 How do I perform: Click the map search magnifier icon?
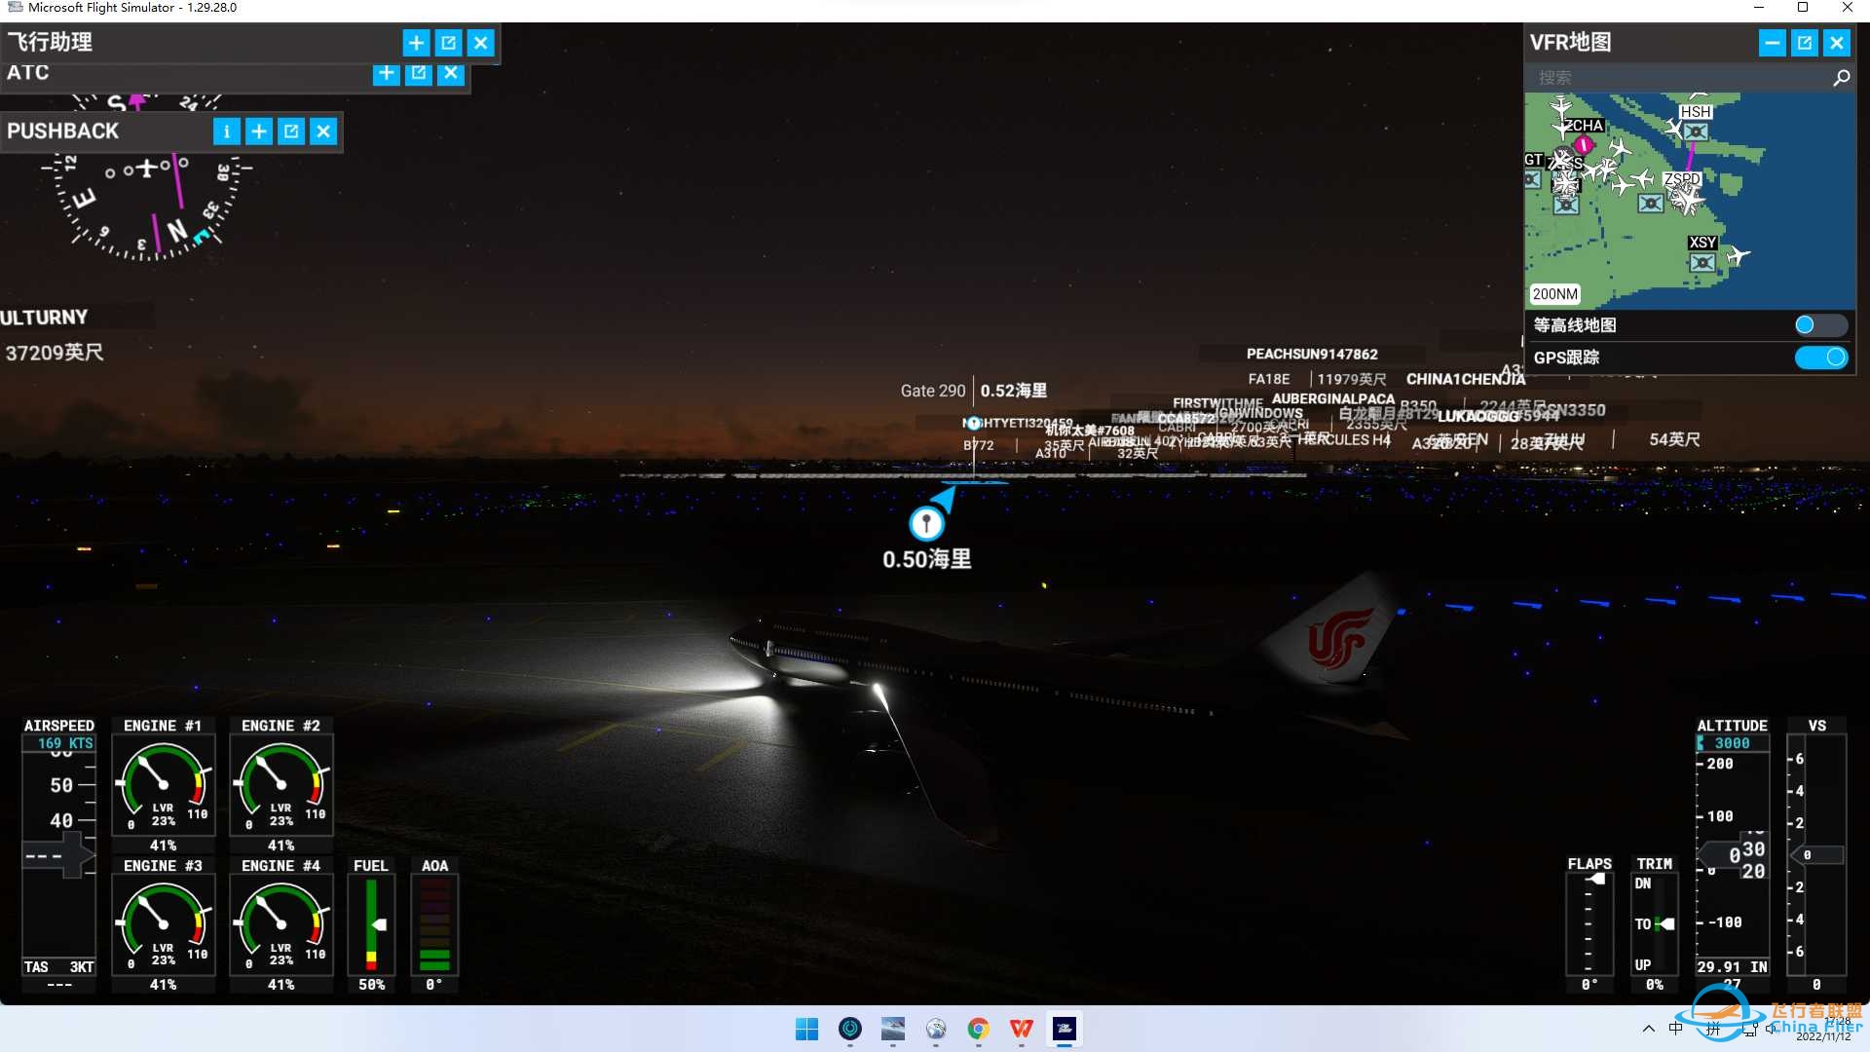tap(1841, 78)
